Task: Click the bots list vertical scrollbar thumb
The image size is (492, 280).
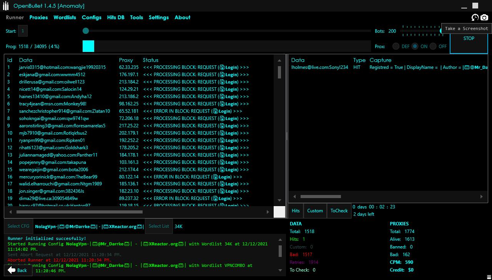Action: [279, 72]
